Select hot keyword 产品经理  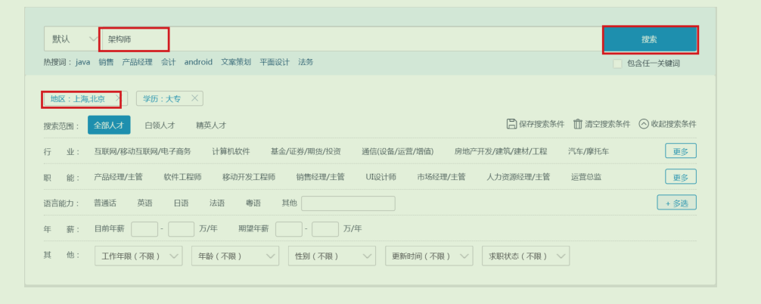pos(137,62)
